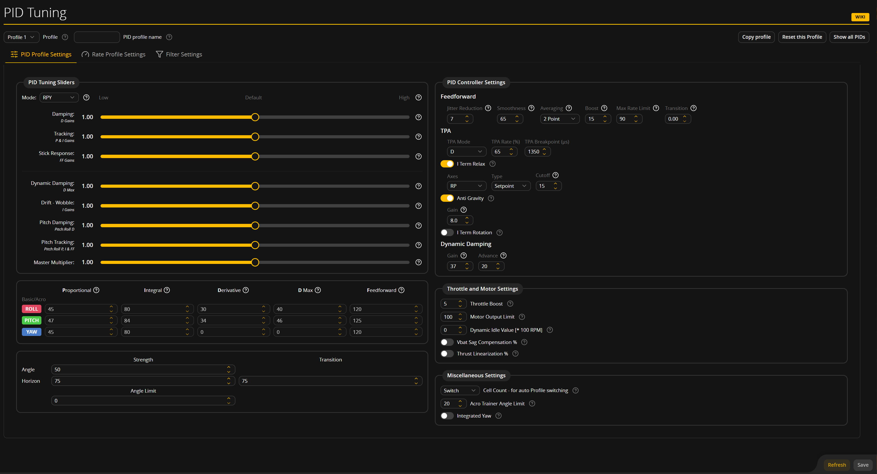Open help icon for PID profile name
Viewport: 877px width, 474px height.
[169, 37]
